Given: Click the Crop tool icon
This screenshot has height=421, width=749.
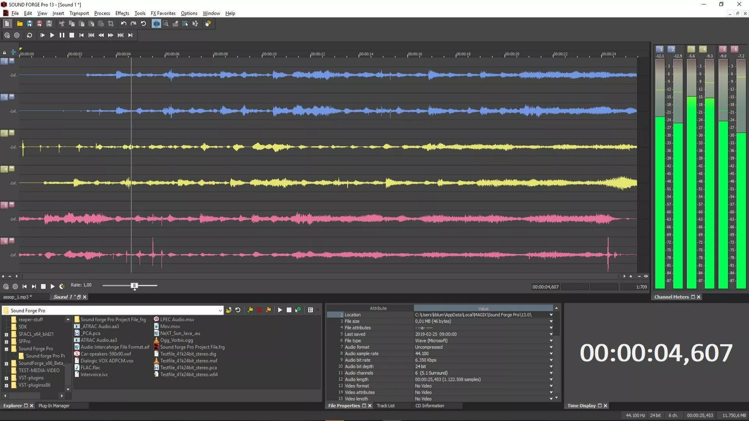Looking at the screenshot, I should (x=111, y=24).
